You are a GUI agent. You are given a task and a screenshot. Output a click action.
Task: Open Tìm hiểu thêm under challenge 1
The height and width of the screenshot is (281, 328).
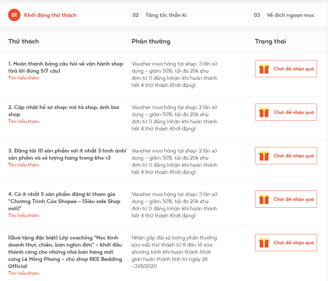(24, 78)
